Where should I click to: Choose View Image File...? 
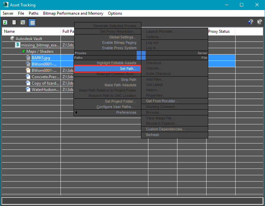[x=160, y=118]
